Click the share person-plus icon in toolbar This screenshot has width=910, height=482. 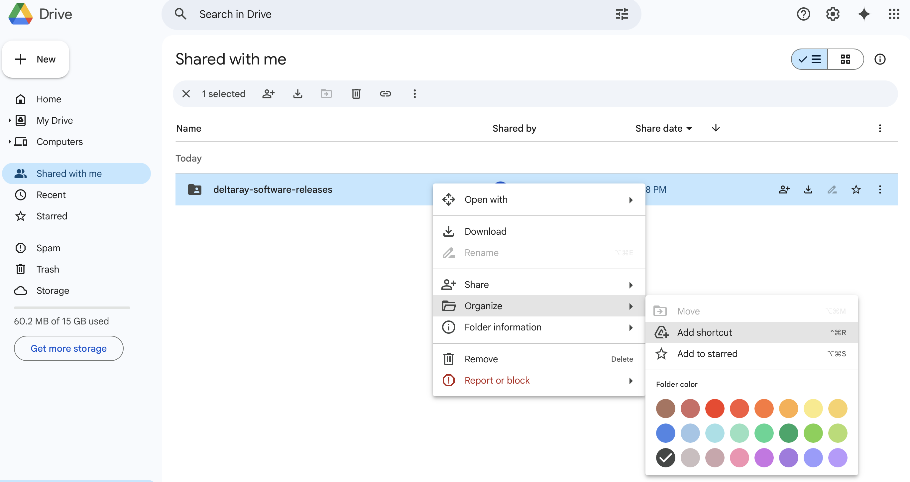[x=268, y=94]
